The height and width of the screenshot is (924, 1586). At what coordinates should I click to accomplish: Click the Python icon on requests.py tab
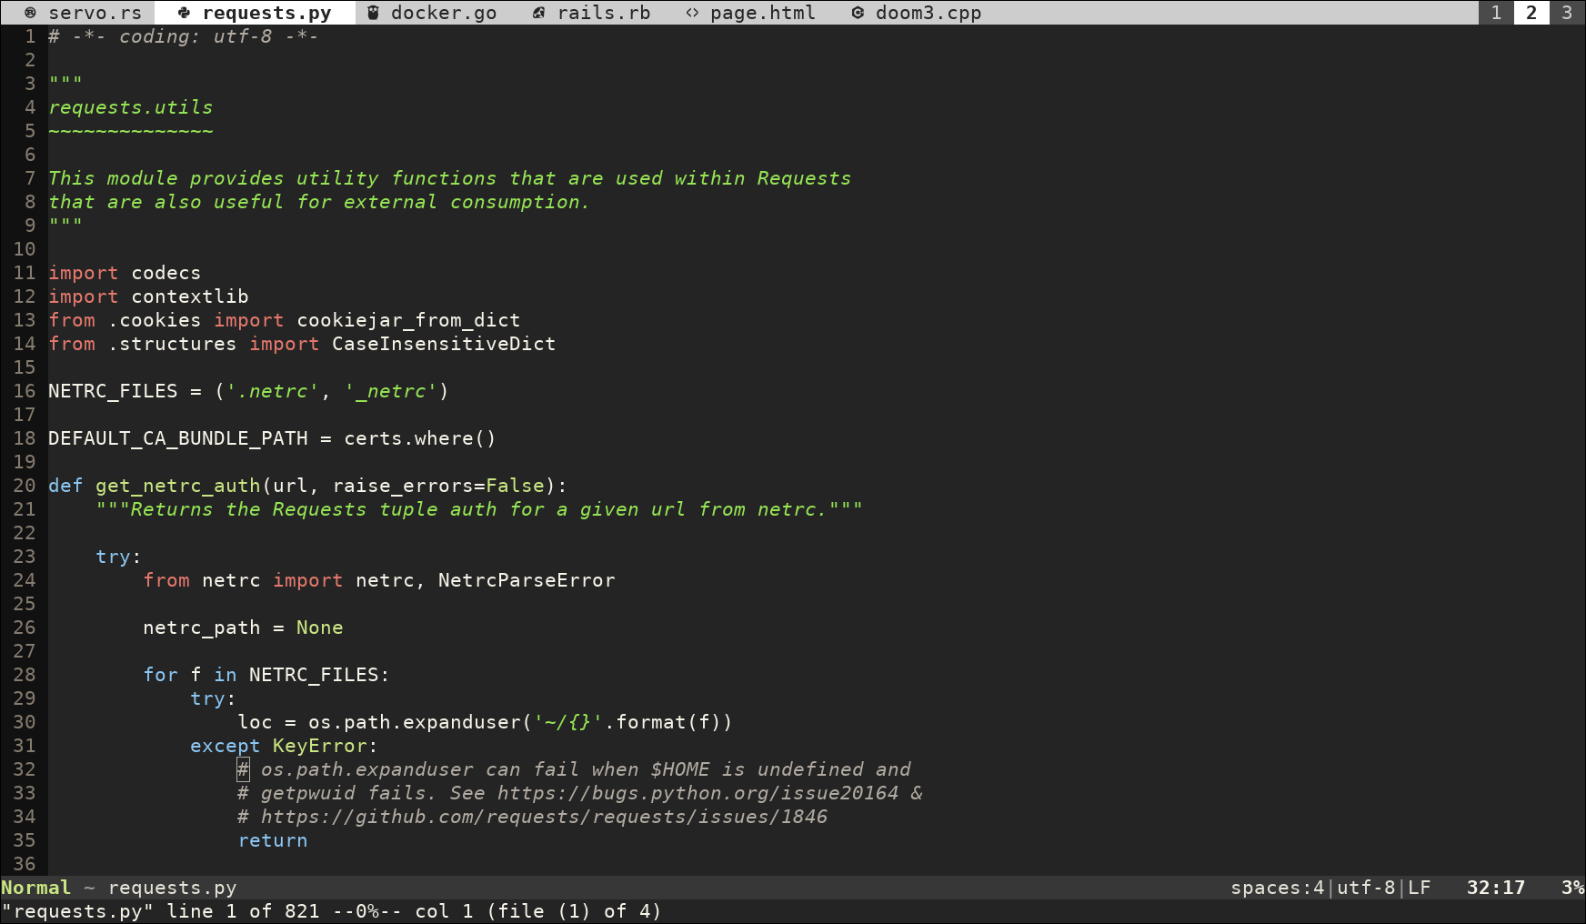[184, 13]
